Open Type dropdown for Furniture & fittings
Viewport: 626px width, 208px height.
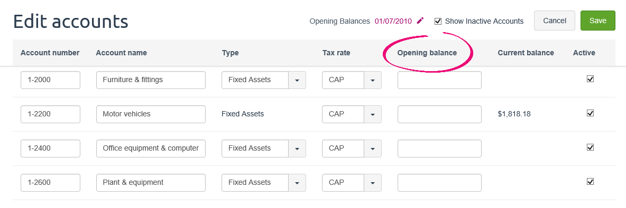click(297, 80)
